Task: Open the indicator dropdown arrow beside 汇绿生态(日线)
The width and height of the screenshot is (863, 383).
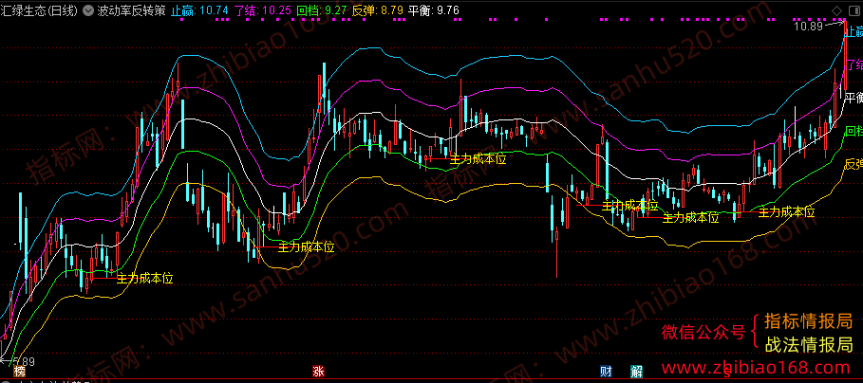Action: point(88,10)
